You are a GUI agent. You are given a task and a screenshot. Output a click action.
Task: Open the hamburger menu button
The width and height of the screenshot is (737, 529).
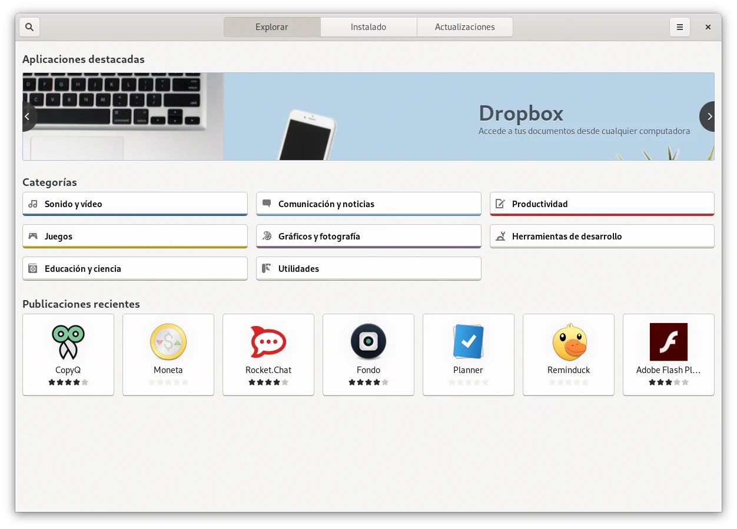(679, 27)
